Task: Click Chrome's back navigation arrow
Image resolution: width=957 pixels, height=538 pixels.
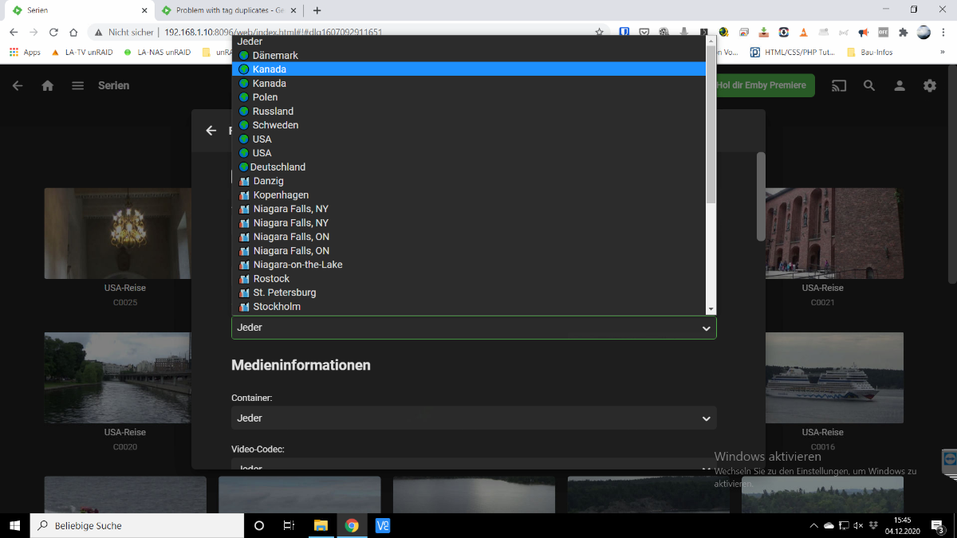Action: (x=14, y=32)
